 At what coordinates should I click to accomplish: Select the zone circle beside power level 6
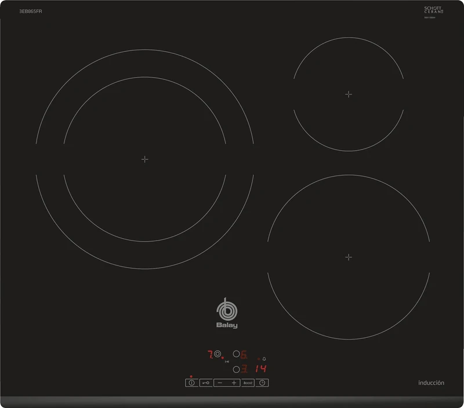[x=237, y=354]
